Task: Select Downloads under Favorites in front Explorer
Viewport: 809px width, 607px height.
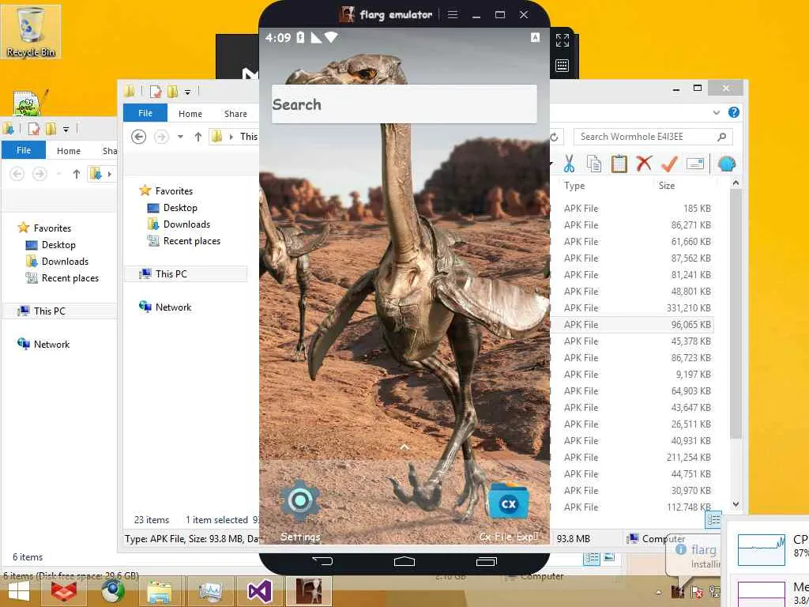Action: [186, 224]
